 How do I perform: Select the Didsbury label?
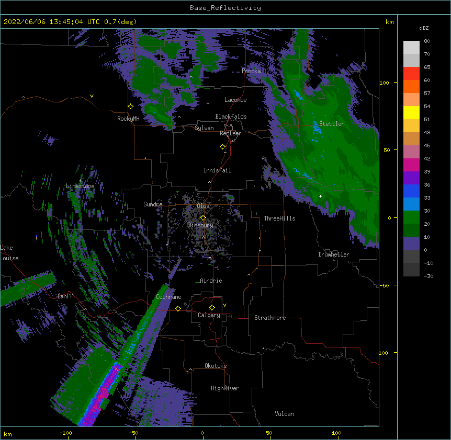[200, 225]
